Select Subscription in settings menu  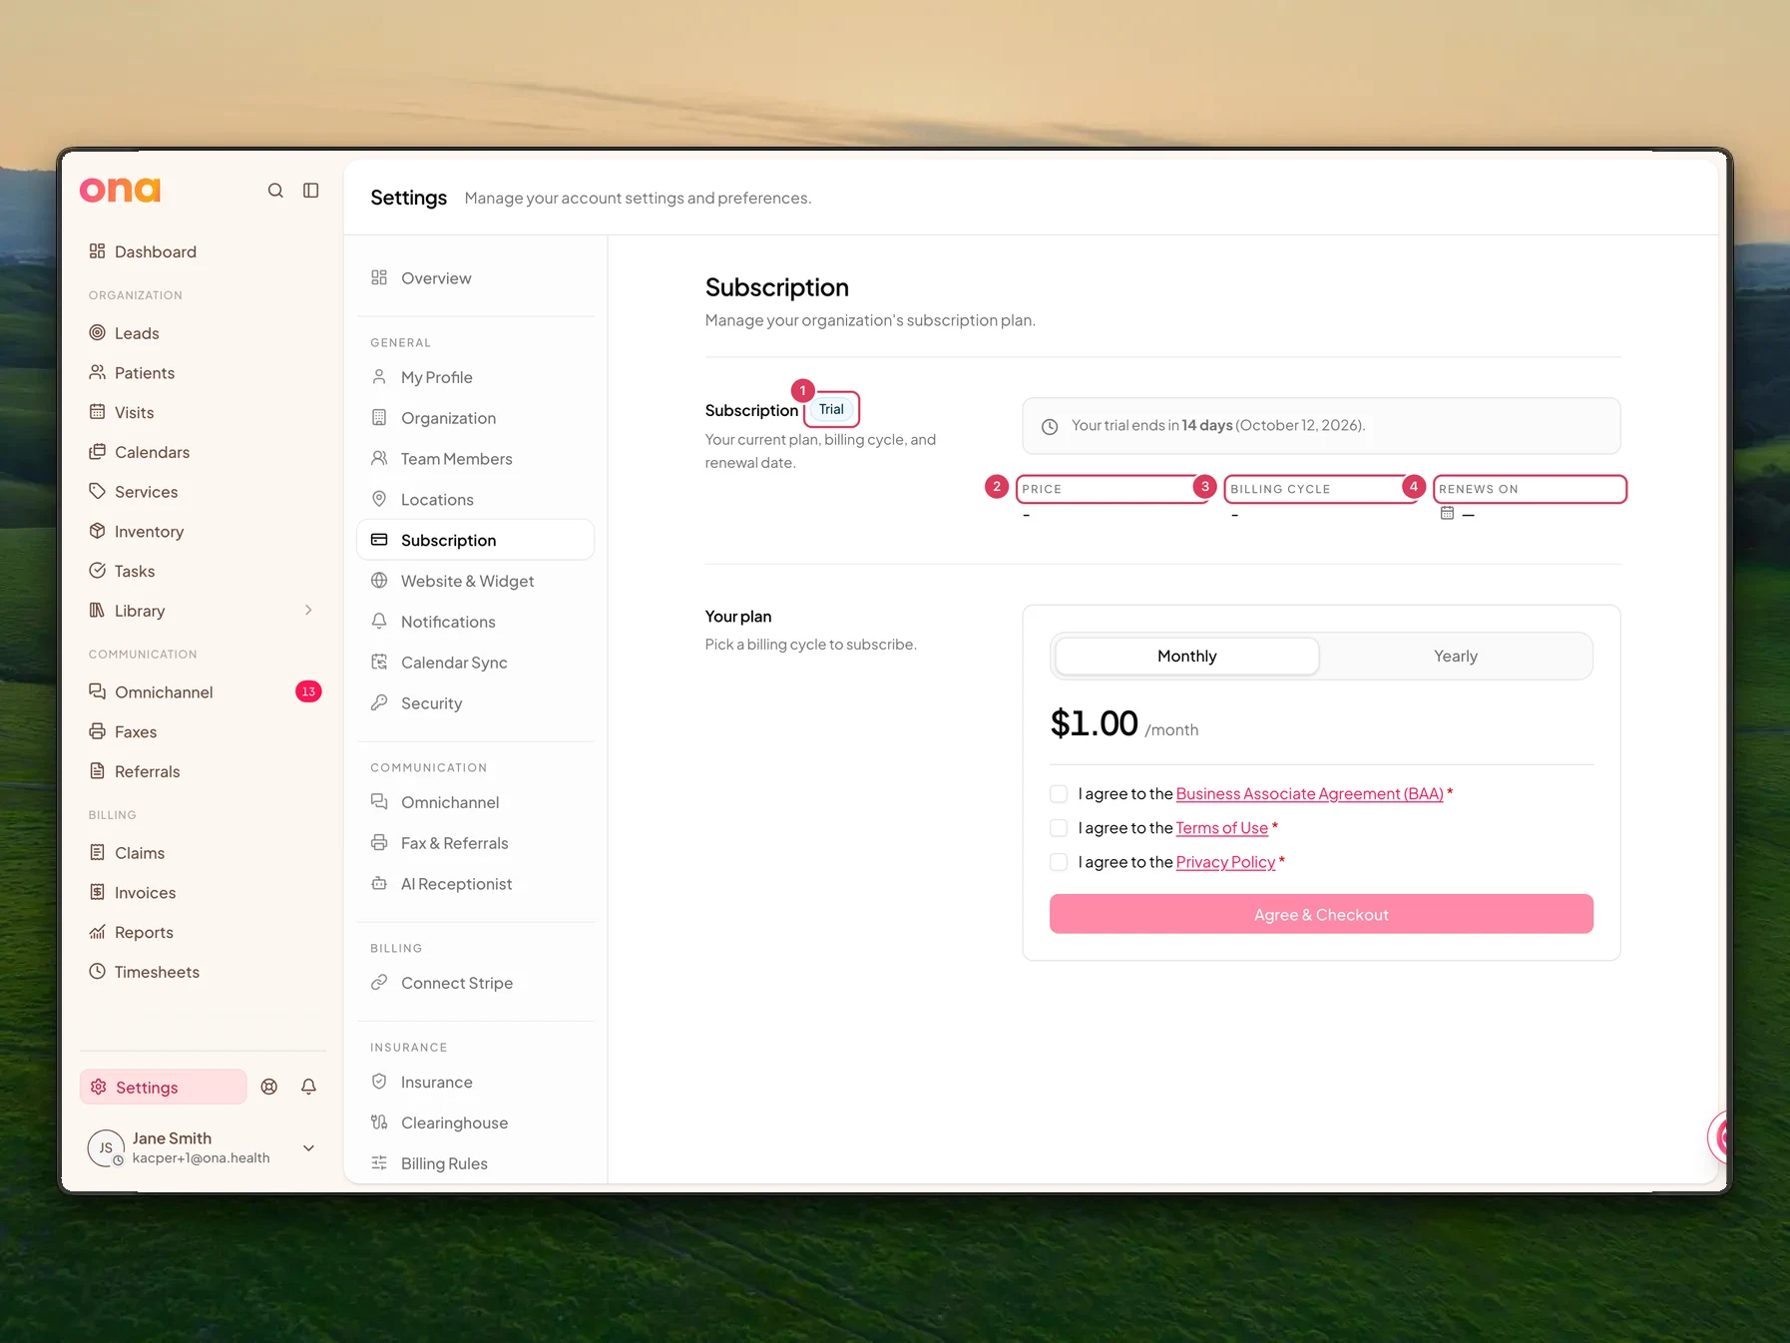[x=476, y=540]
